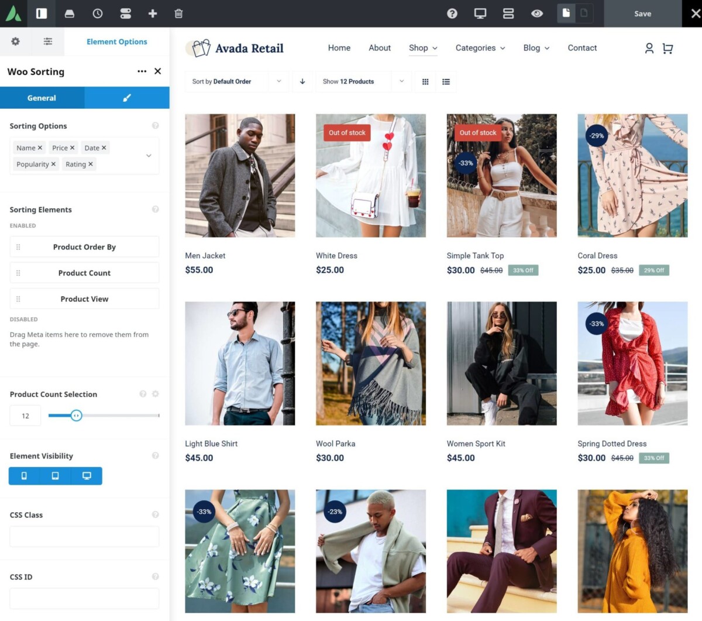The height and width of the screenshot is (621, 702).
Task: Open revision history via the clock icon
Action: click(x=97, y=13)
